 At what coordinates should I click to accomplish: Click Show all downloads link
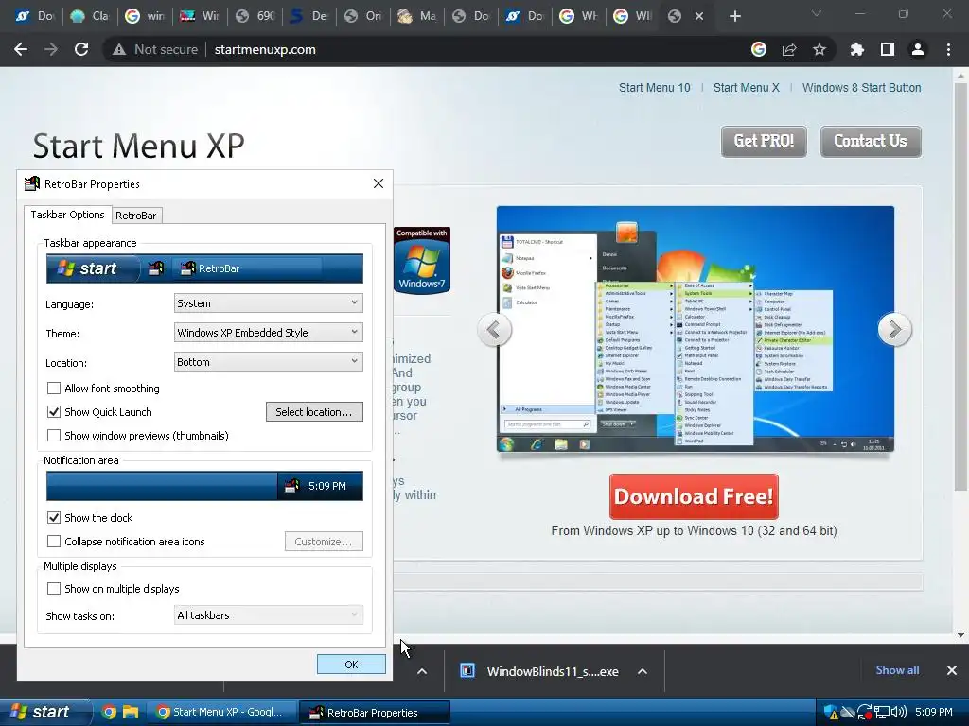pos(897,670)
